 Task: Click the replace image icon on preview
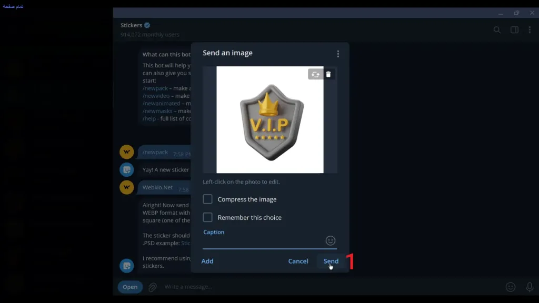pyautogui.click(x=315, y=74)
